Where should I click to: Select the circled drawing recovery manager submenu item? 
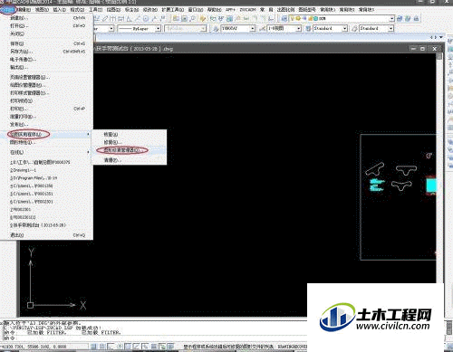tap(122, 150)
